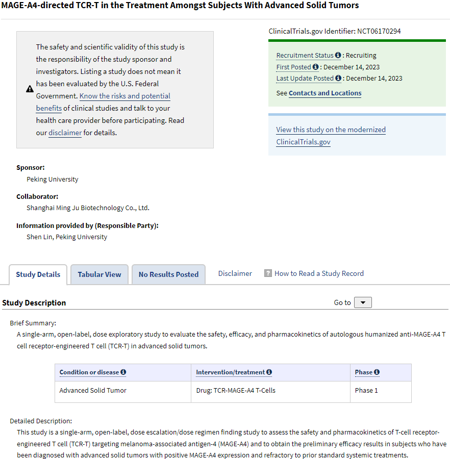Click the Recruitment Status underlined label
Image resolution: width=450 pixels, height=459 pixels.
pos(305,55)
